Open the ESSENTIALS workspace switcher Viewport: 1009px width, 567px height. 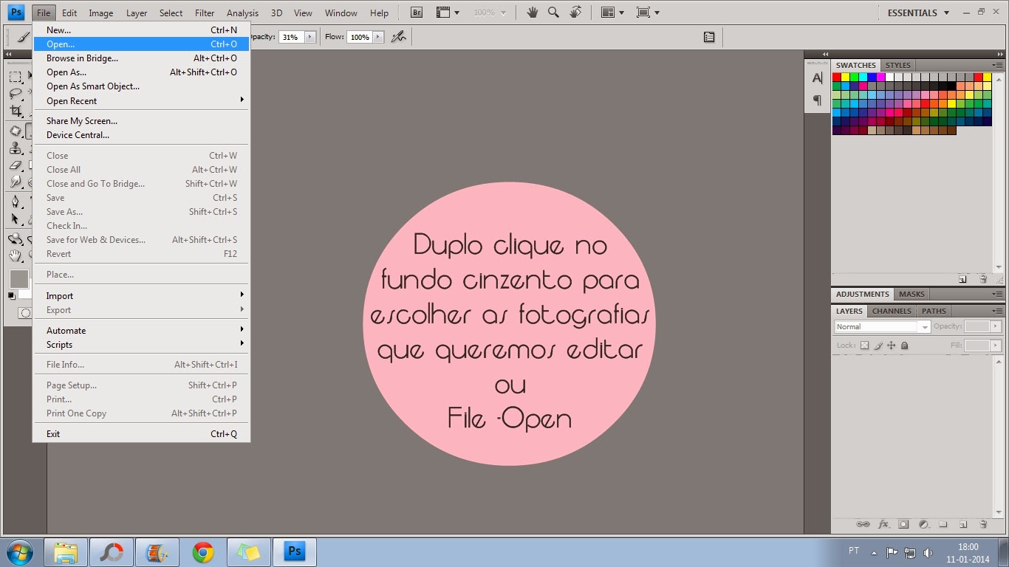coord(917,13)
